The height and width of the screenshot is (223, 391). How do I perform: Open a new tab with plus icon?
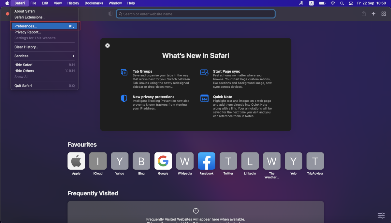pyautogui.click(x=374, y=14)
